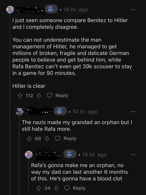Click Everton flair badge on second comment
Image resolution: width=146 pixels, height=195 pixels.
[x=60, y=111]
